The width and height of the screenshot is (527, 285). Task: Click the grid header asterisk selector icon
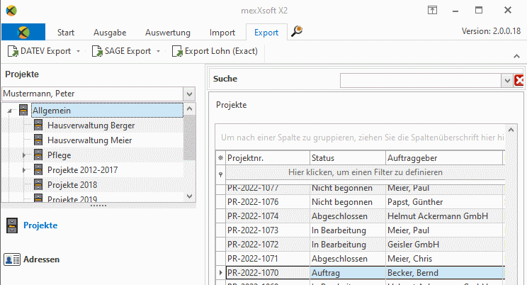220,158
